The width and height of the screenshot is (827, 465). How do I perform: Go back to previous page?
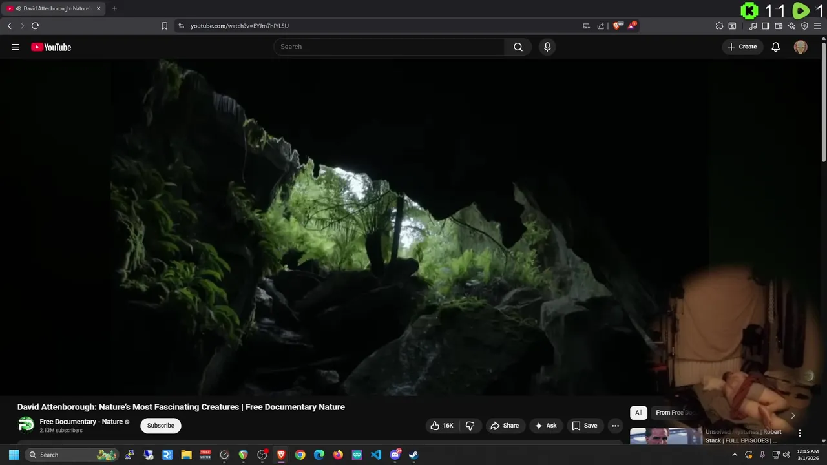(x=9, y=26)
